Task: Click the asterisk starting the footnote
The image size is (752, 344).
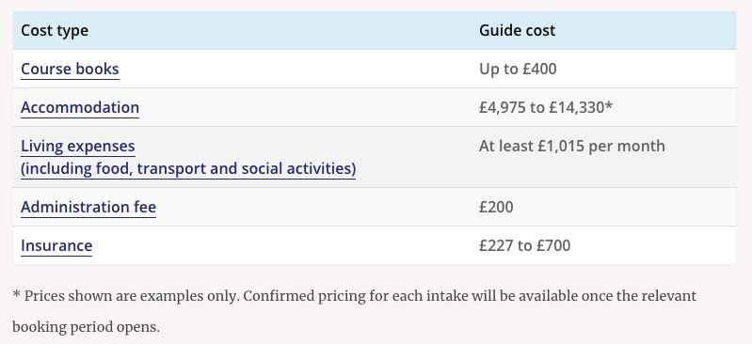Action: click(x=16, y=294)
